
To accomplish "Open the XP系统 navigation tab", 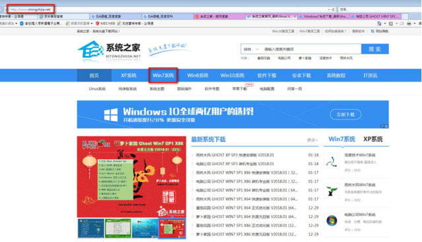I will tap(129, 76).
